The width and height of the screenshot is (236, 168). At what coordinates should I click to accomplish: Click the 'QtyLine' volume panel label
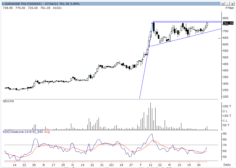[8, 101]
